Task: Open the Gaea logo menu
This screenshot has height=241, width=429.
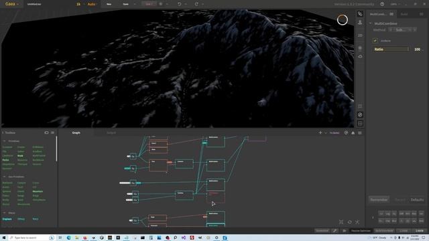Action: (12, 4)
